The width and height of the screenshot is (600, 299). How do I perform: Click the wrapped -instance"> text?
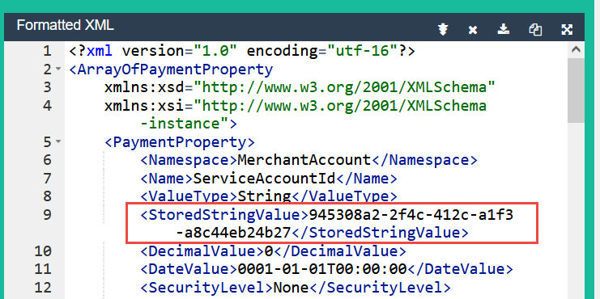coord(189,124)
